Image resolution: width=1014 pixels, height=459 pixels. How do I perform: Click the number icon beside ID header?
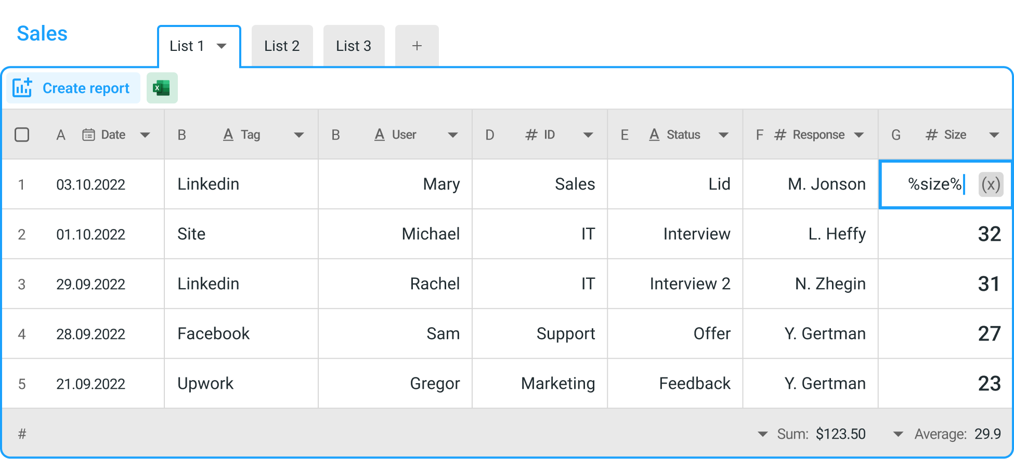point(531,135)
